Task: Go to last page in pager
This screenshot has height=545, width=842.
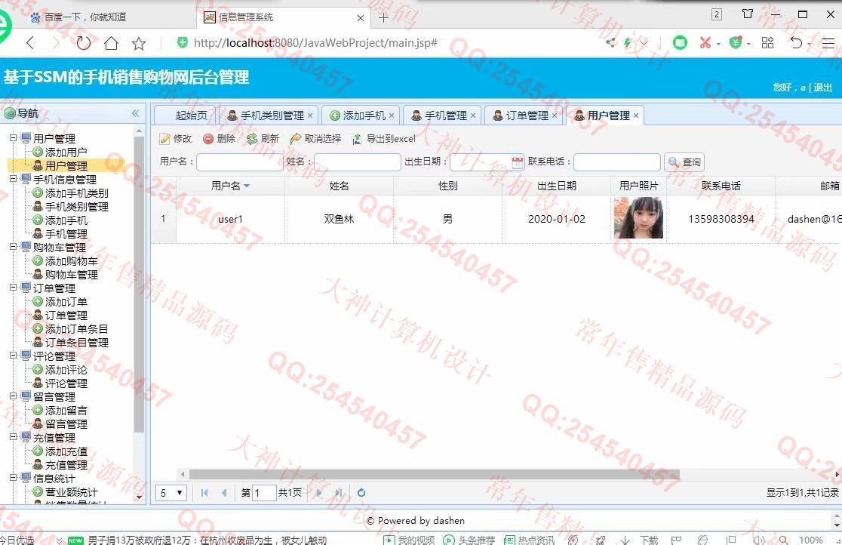Action: click(338, 492)
